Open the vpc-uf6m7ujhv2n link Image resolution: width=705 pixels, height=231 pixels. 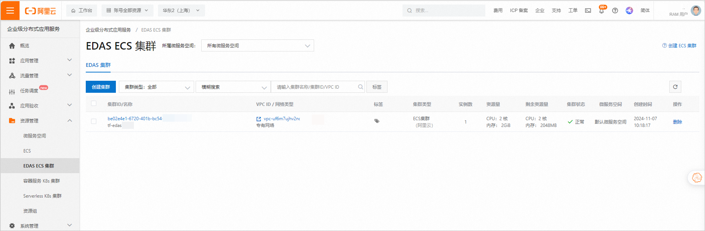click(x=282, y=118)
